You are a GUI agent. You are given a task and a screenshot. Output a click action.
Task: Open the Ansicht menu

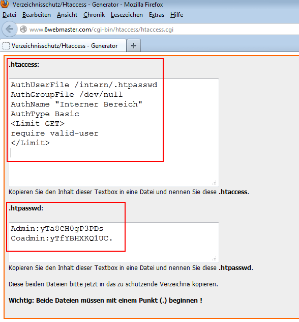(x=67, y=15)
